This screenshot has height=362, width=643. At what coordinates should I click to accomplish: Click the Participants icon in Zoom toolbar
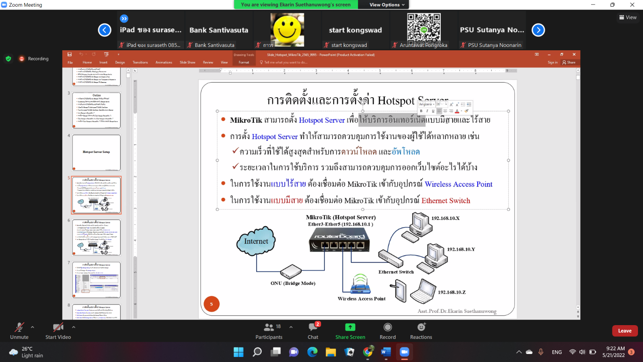point(269,327)
